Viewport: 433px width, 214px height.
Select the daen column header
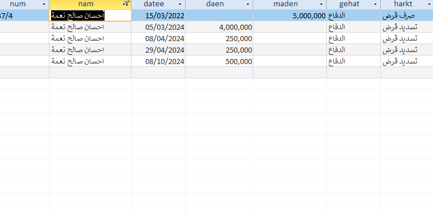(x=219, y=5)
